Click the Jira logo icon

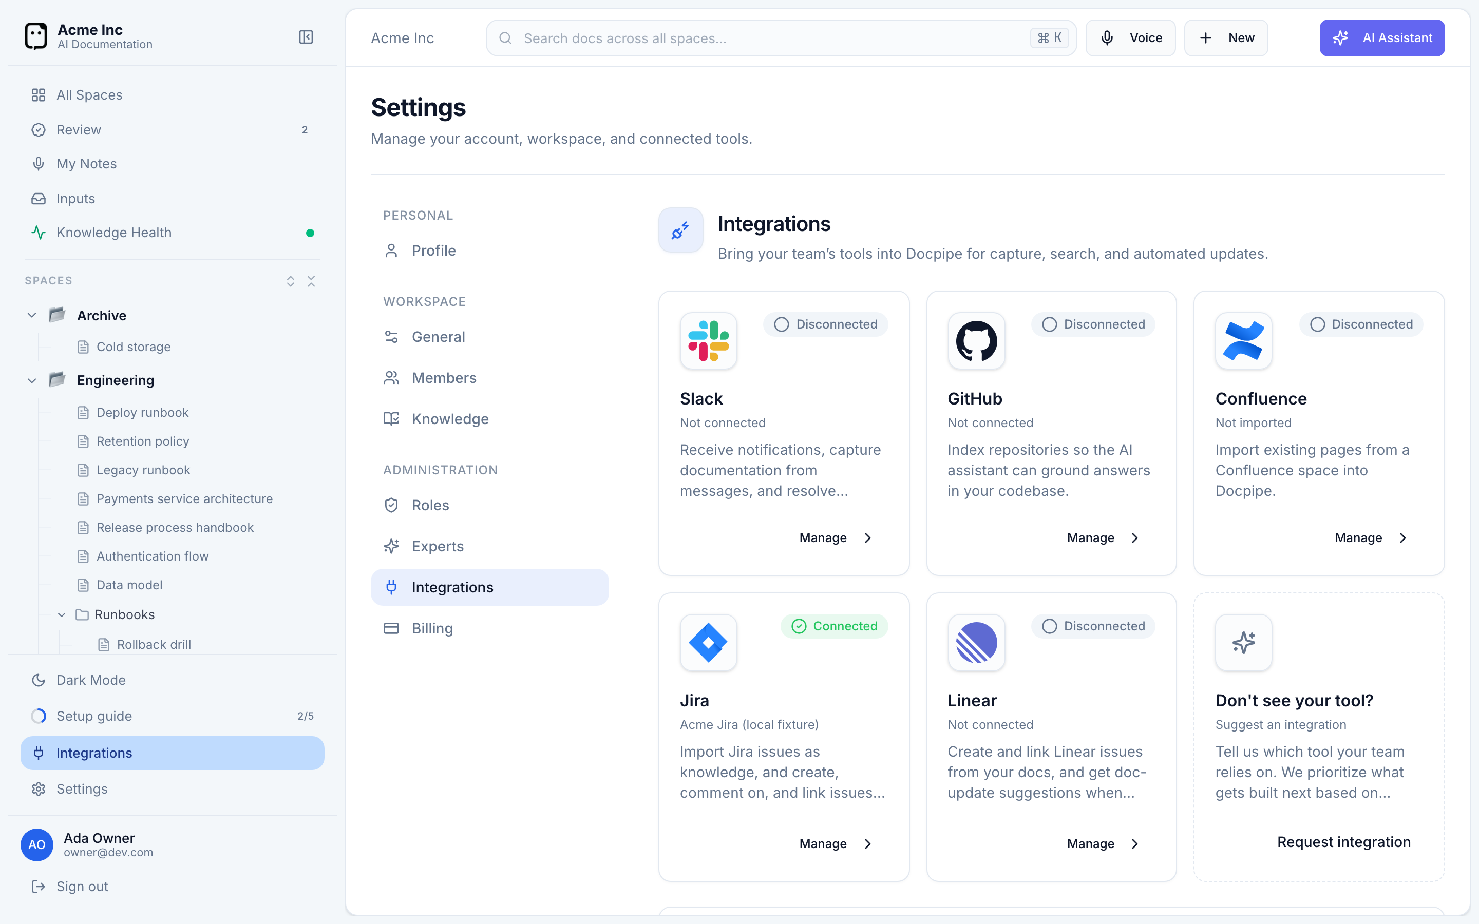708,642
